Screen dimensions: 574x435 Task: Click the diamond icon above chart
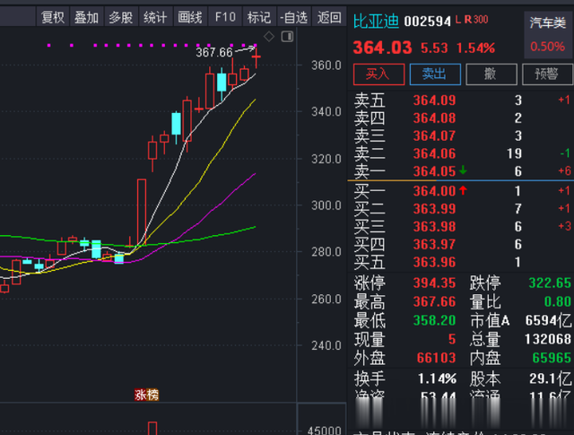tap(269, 36)
